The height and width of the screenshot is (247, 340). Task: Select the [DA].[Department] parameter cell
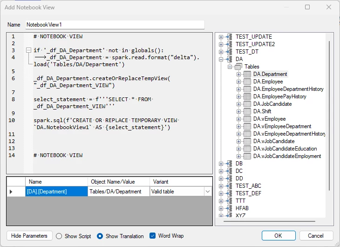click(56, 192)
